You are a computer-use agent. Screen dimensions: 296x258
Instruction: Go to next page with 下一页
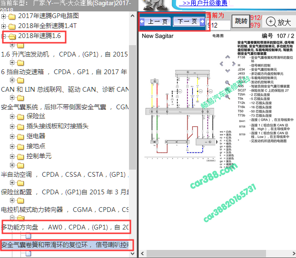click(189, 21)
